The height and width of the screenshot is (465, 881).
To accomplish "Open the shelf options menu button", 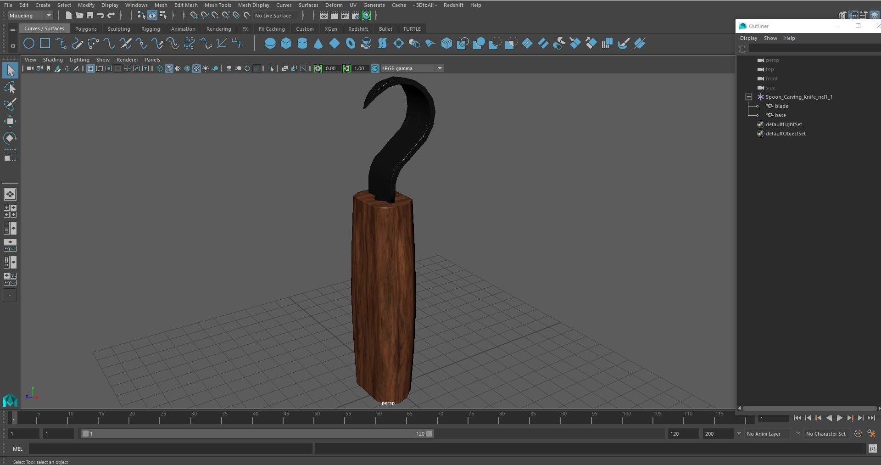I will [13, 45].
